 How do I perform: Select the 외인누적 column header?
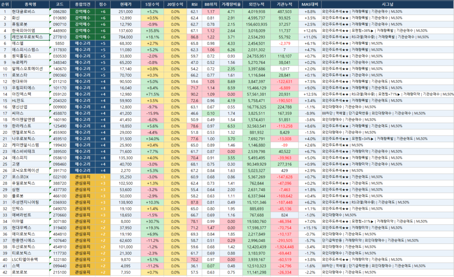point(256,4)
